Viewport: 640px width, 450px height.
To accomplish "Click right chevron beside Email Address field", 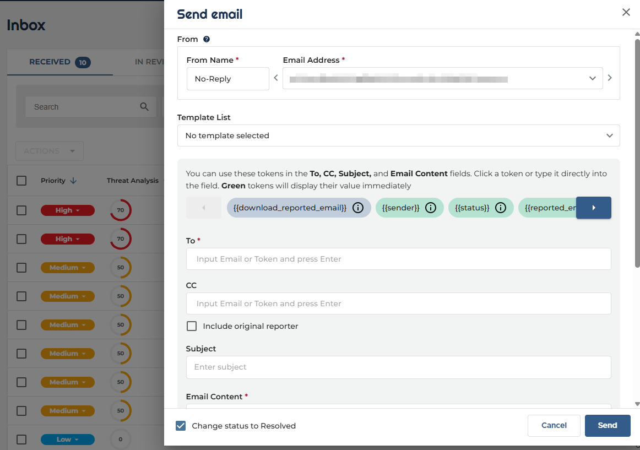I will coord(610,78).
